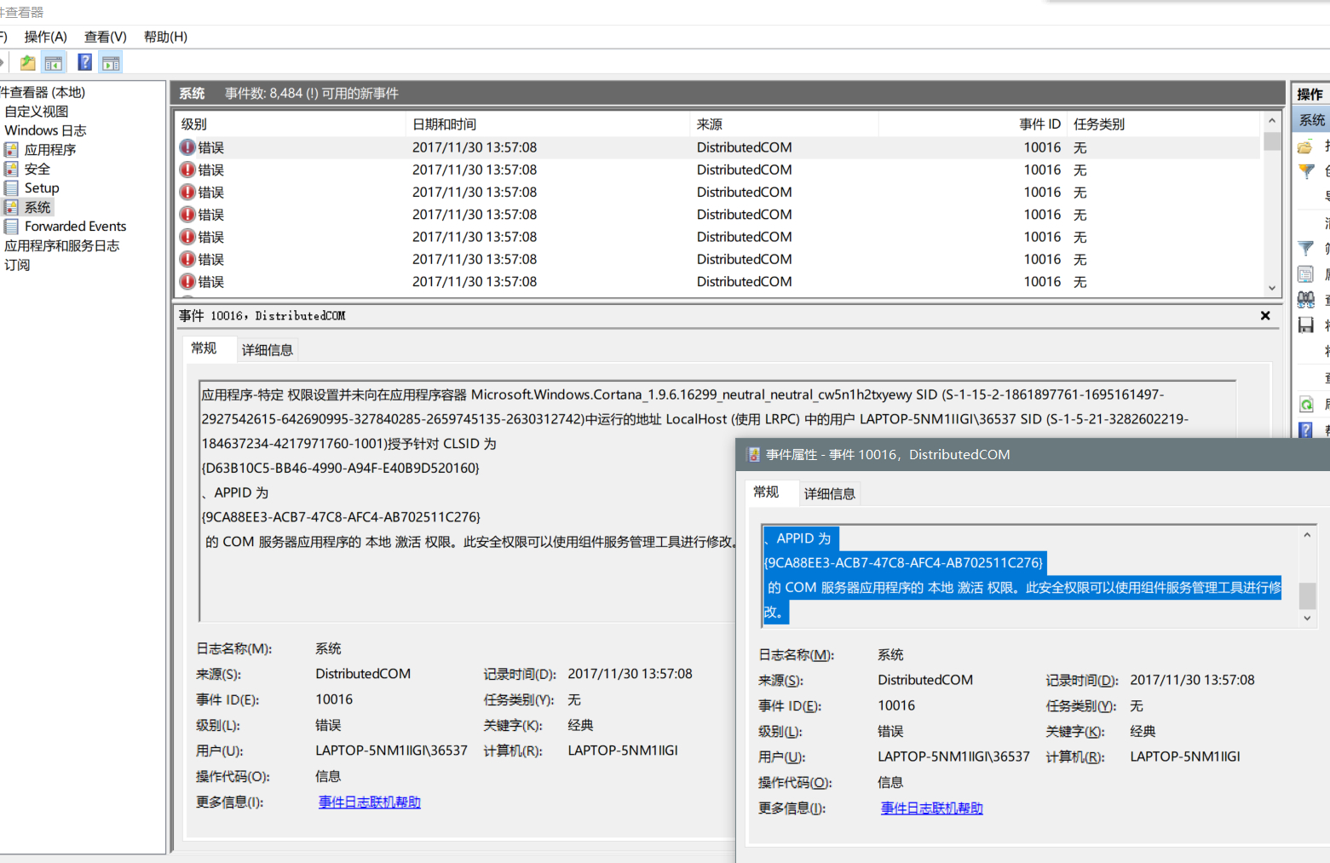Viewport: 1330px width, 863px height.
Task: Click the open saved log folder icon in actions pane
Action: [x=1305, y=147]
